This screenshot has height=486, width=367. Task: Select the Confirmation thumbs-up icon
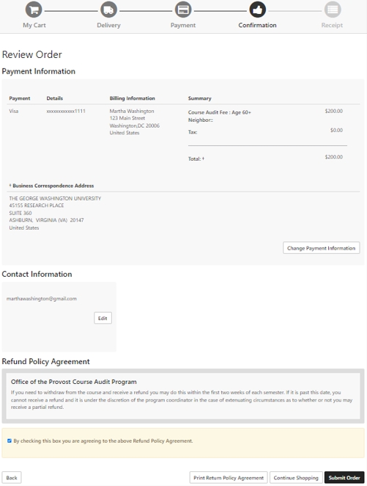(x=258, y=10)
